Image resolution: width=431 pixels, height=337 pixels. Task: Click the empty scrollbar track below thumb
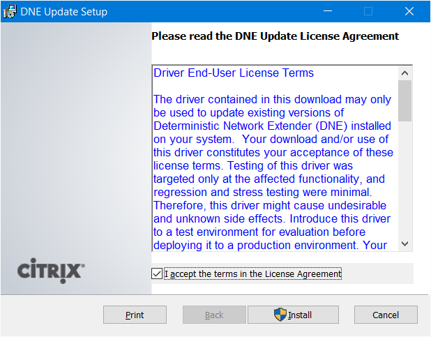point(404,179)
